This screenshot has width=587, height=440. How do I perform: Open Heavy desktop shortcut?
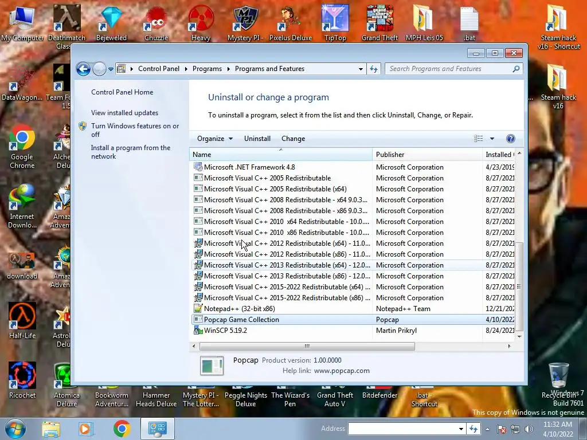[x=201, y=23]
